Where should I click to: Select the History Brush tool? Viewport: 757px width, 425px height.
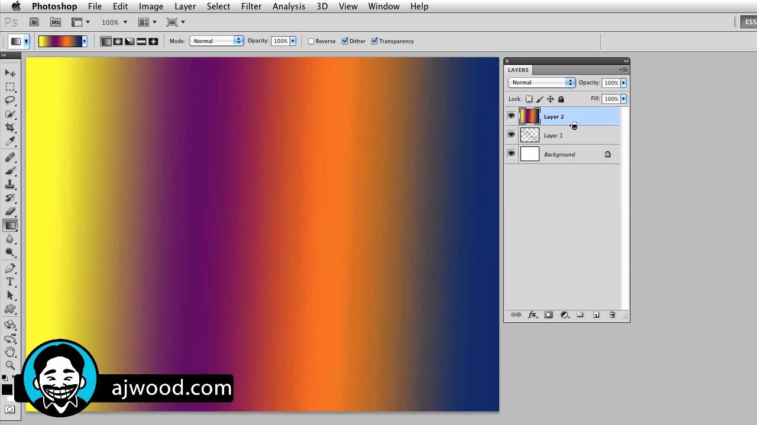pyautogui.click(x=10, y=198)
